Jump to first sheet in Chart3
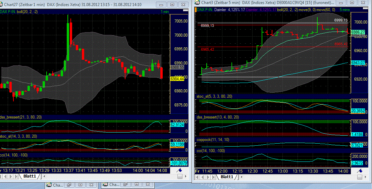Screen dimensions: 372x189 pos(197,177)
